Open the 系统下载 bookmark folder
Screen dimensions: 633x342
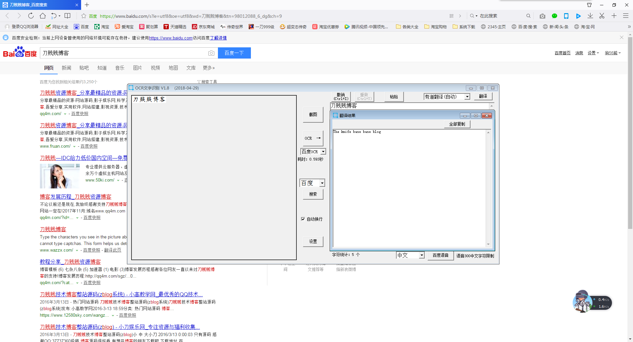tap(464, 27)
